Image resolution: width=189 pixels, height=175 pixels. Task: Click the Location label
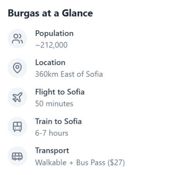click(50, 62)
